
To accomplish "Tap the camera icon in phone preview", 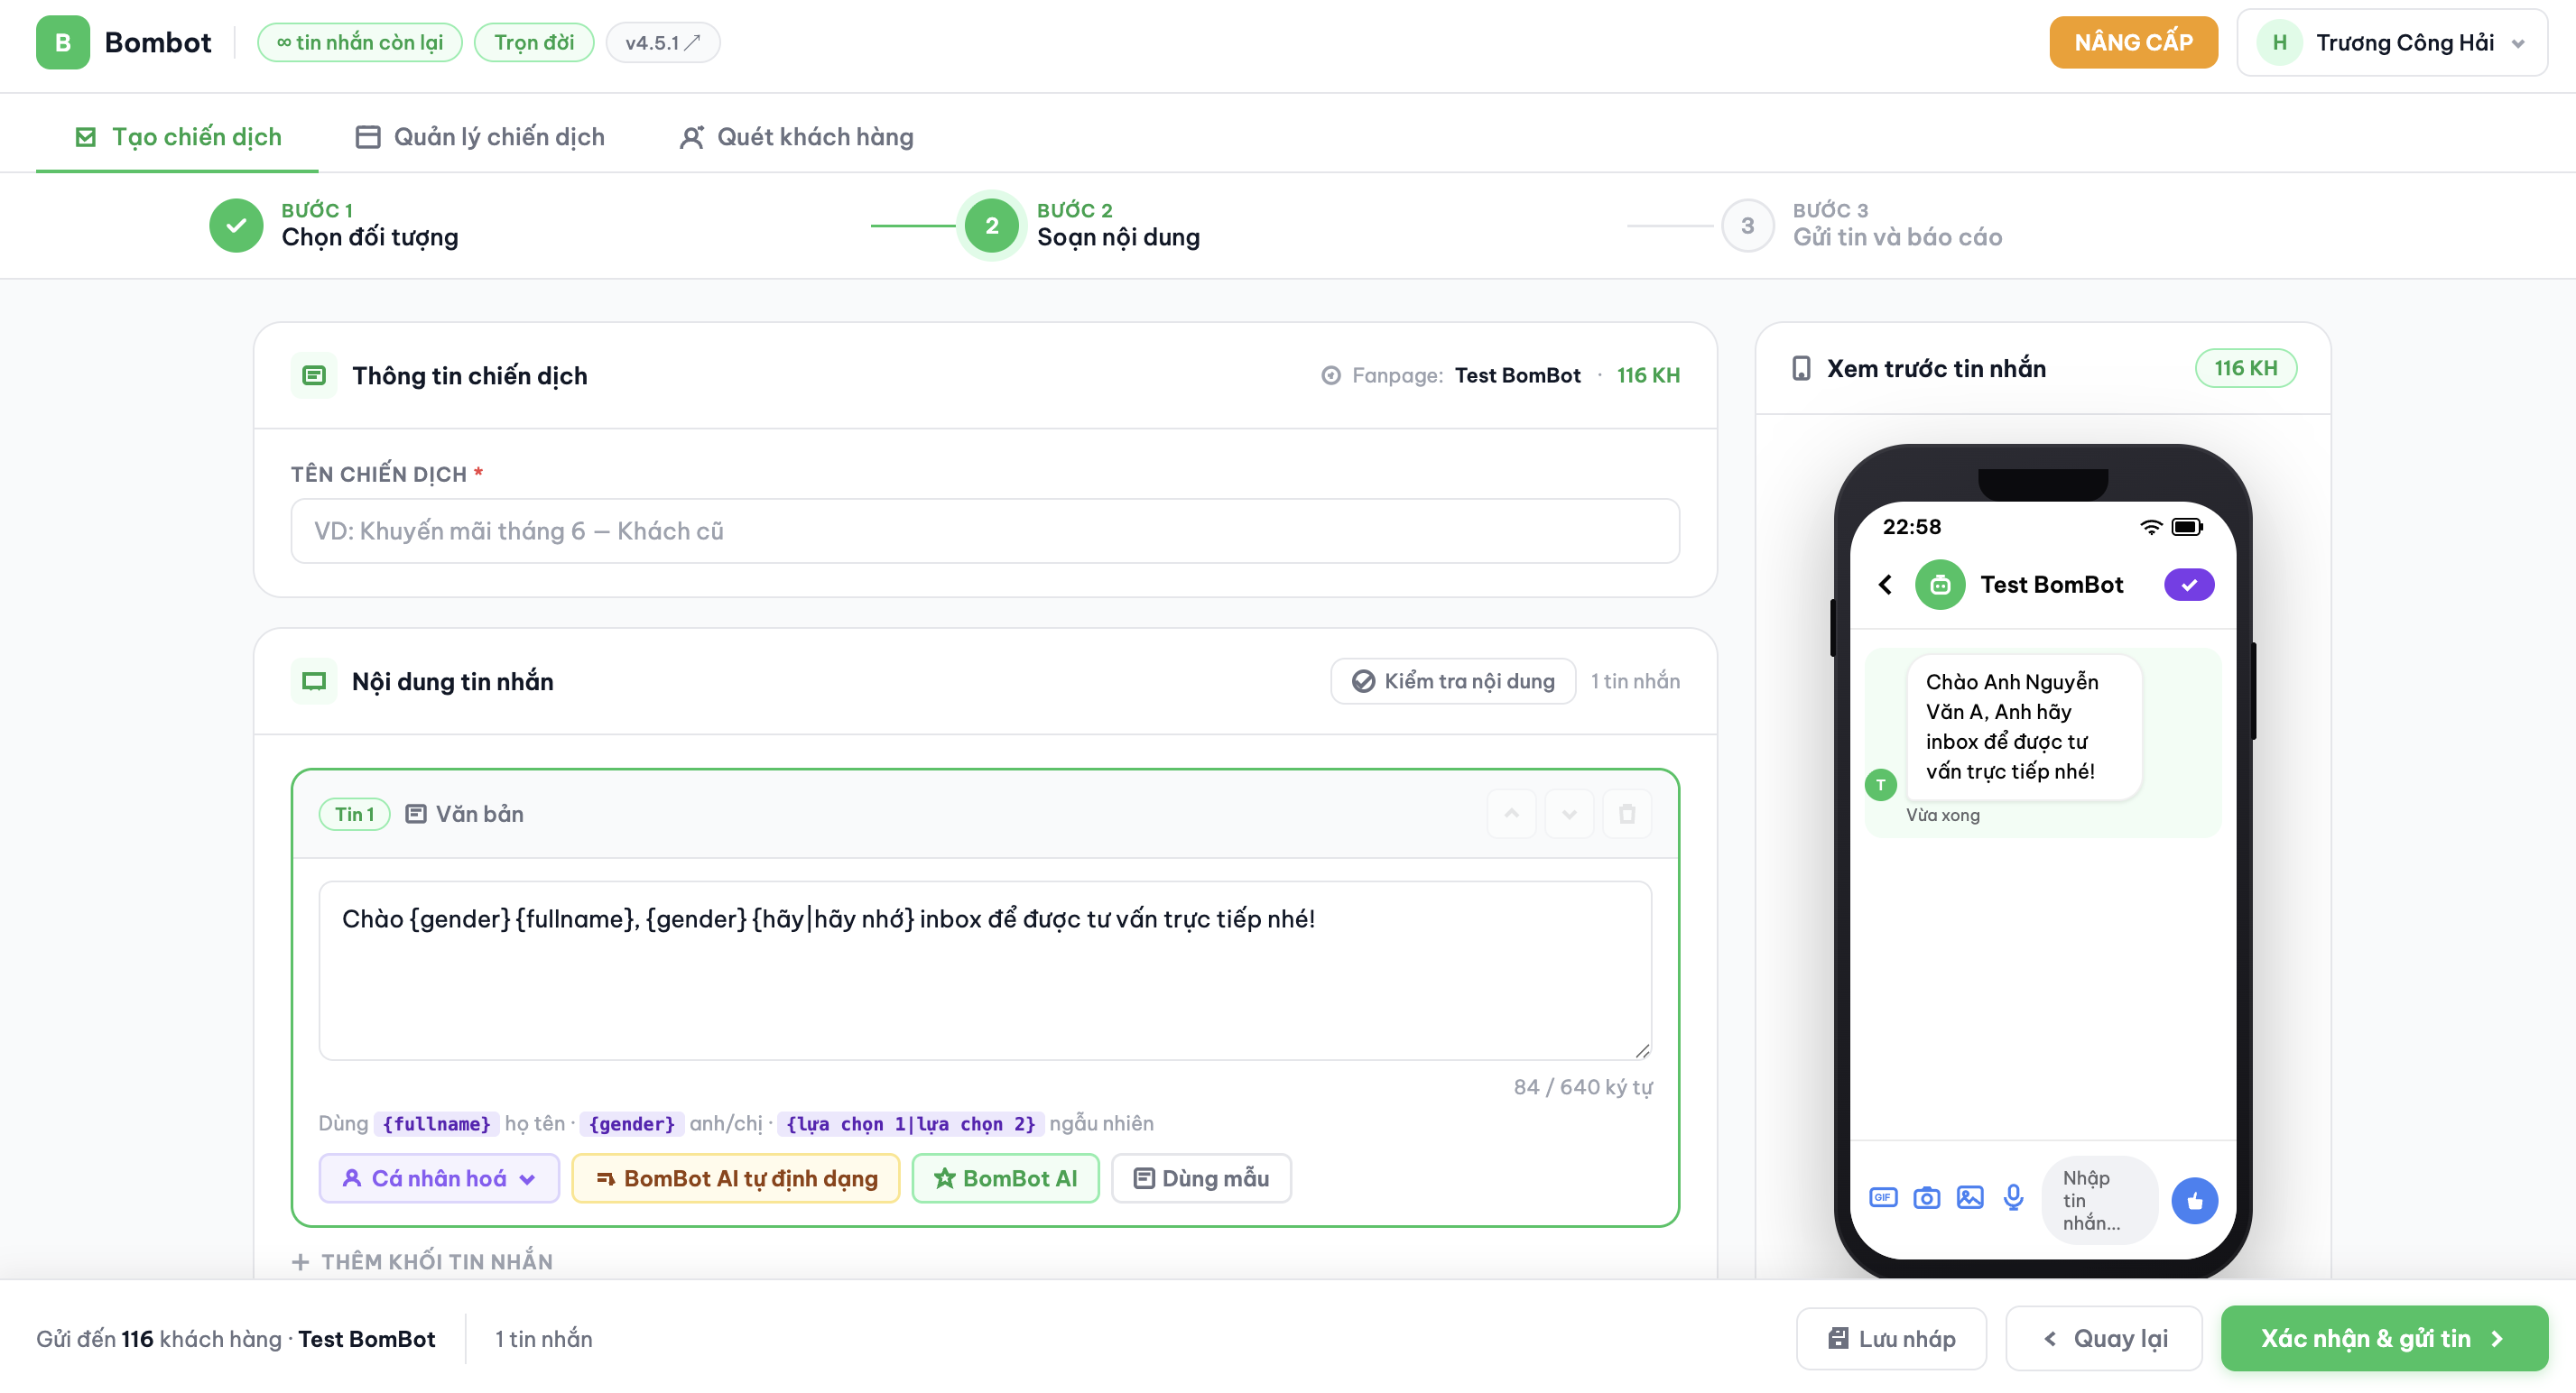I will pos(1925,1197).
